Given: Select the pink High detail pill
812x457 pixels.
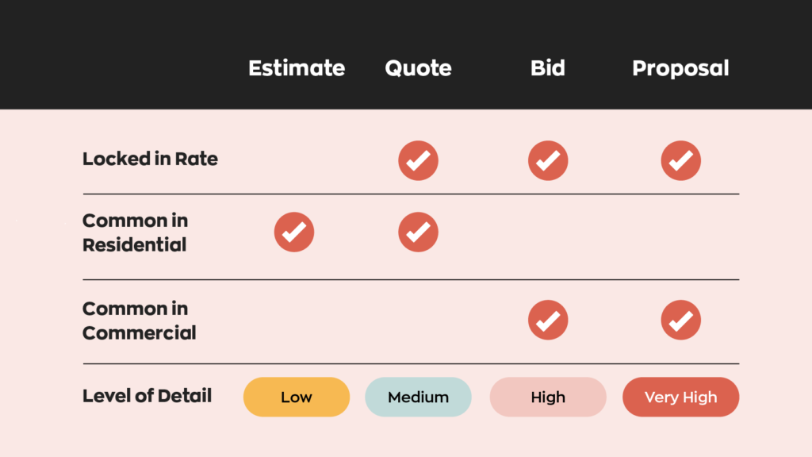Looking at the screenshot, I should pyautogui.click(x=548, y=397).
